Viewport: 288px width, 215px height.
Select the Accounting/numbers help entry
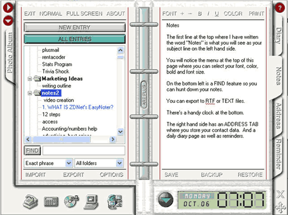click(x=70, y=129)
